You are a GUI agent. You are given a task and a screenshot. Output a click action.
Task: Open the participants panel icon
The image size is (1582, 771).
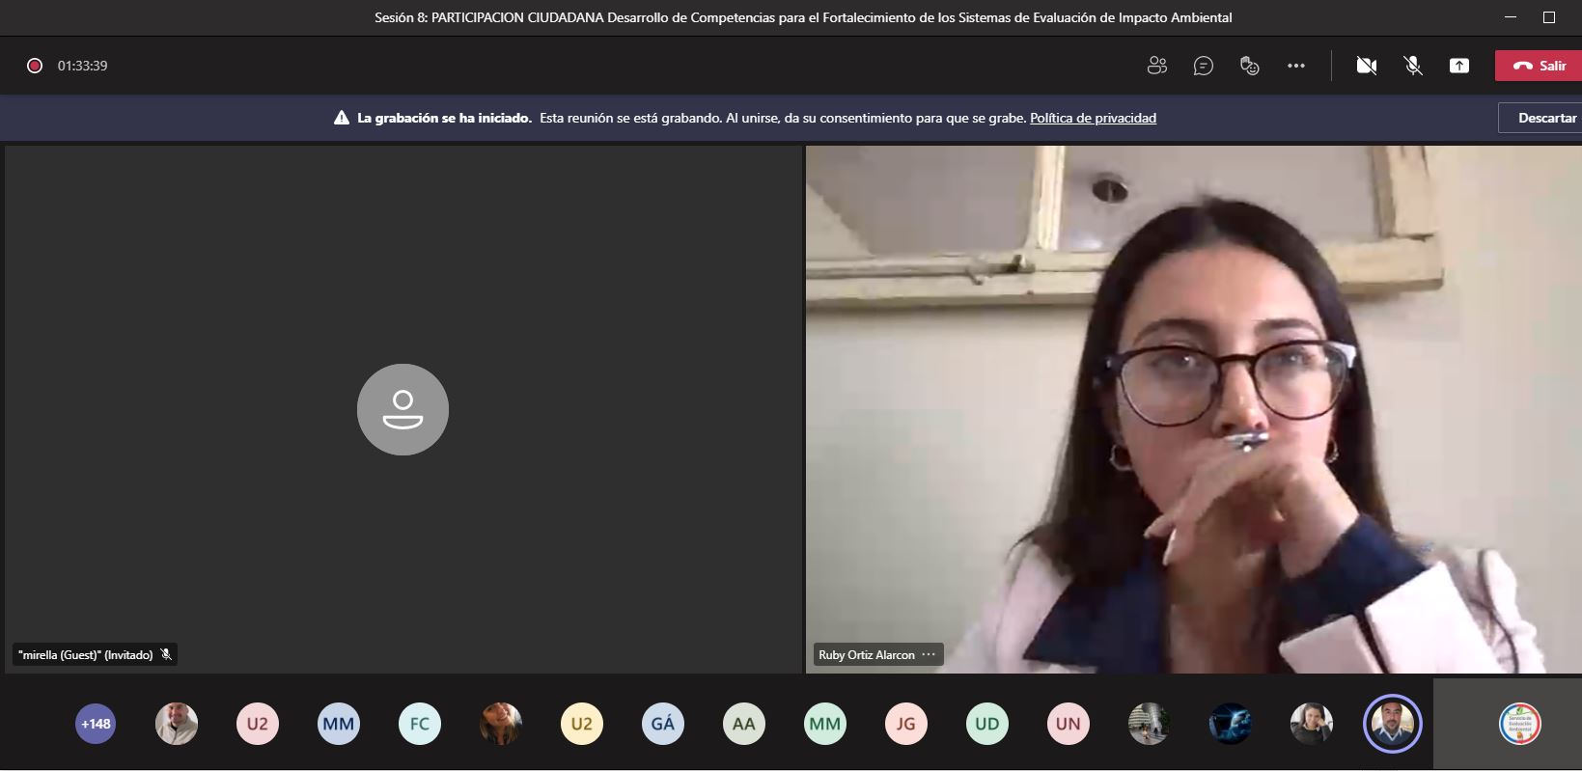coord(1156,66)
